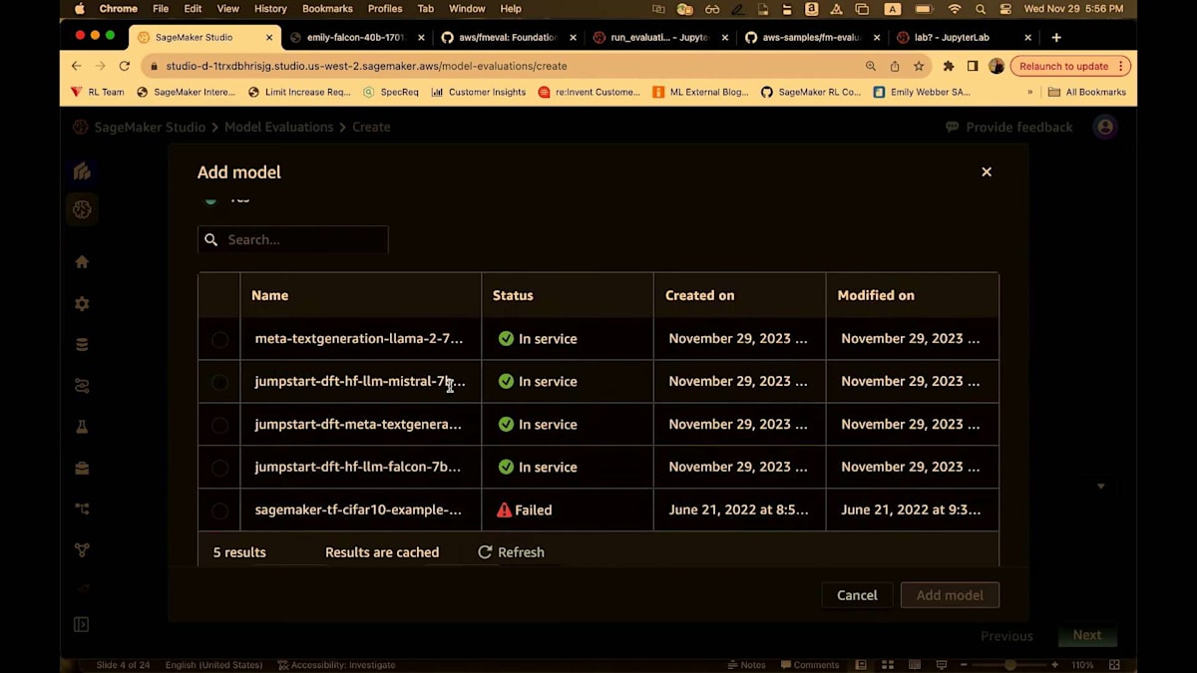This screenshot has height=673, width=1197.
Task: Switch to the run_evaluati Jupyter browser tab
Action: click(x=660, y=37)
